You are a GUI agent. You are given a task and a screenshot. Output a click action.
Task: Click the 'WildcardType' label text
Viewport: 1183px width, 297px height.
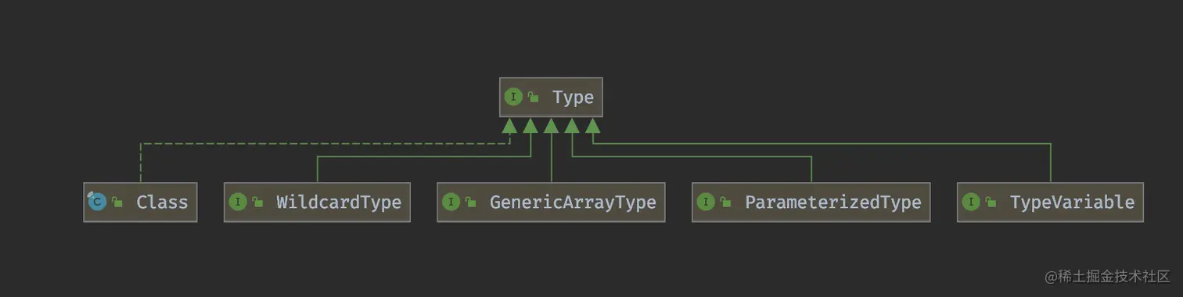(339, 202)
